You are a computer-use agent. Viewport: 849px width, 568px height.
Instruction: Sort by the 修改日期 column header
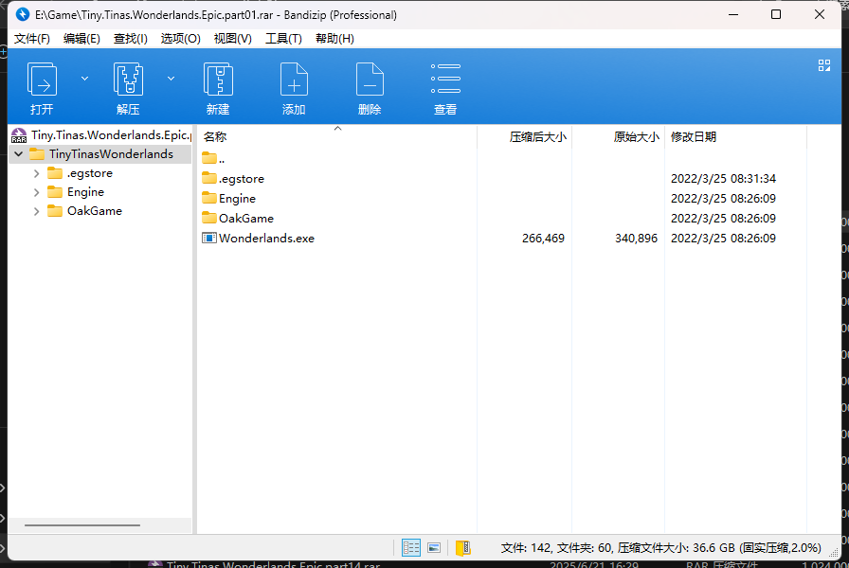pyautogui.click(x=694, y=137)
